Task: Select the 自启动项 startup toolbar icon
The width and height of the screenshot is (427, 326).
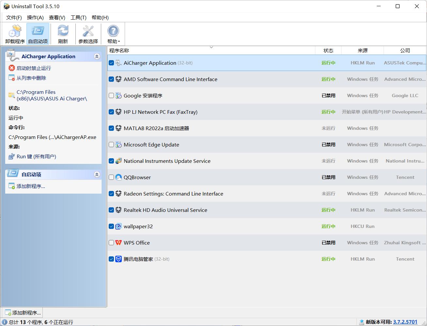Action: tap(38, 34)
